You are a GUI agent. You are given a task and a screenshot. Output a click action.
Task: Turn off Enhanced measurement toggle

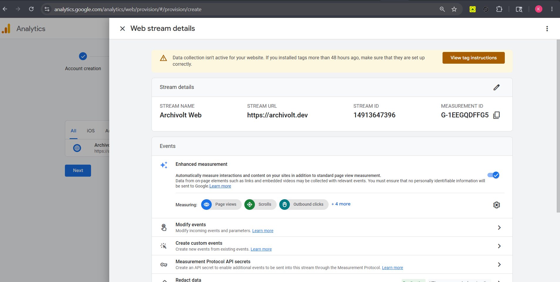pos(493,175)
